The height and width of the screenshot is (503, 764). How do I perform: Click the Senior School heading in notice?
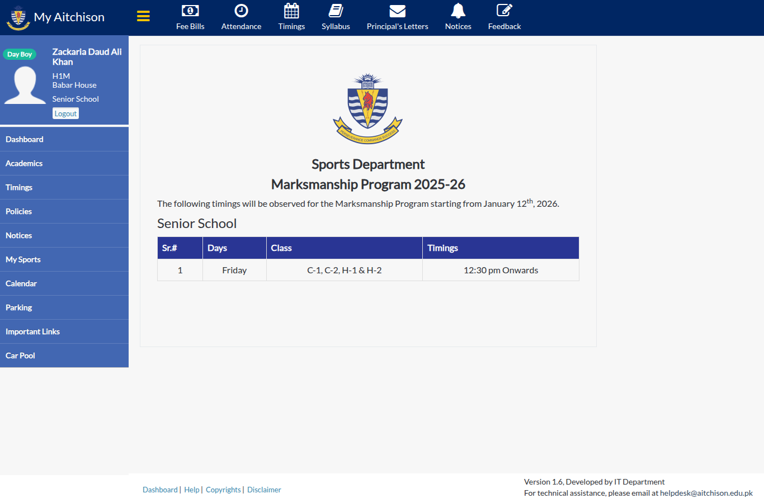click(x=197, y=224)
